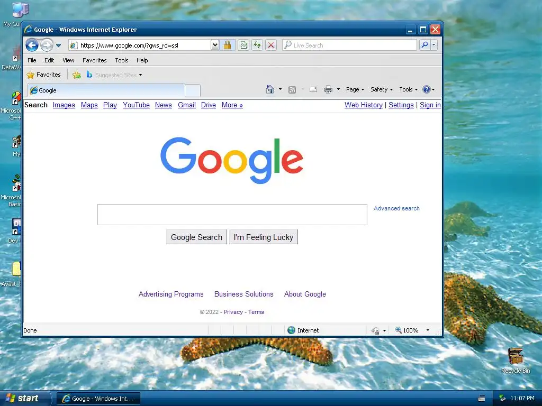Open the View menu

[68, 60]
